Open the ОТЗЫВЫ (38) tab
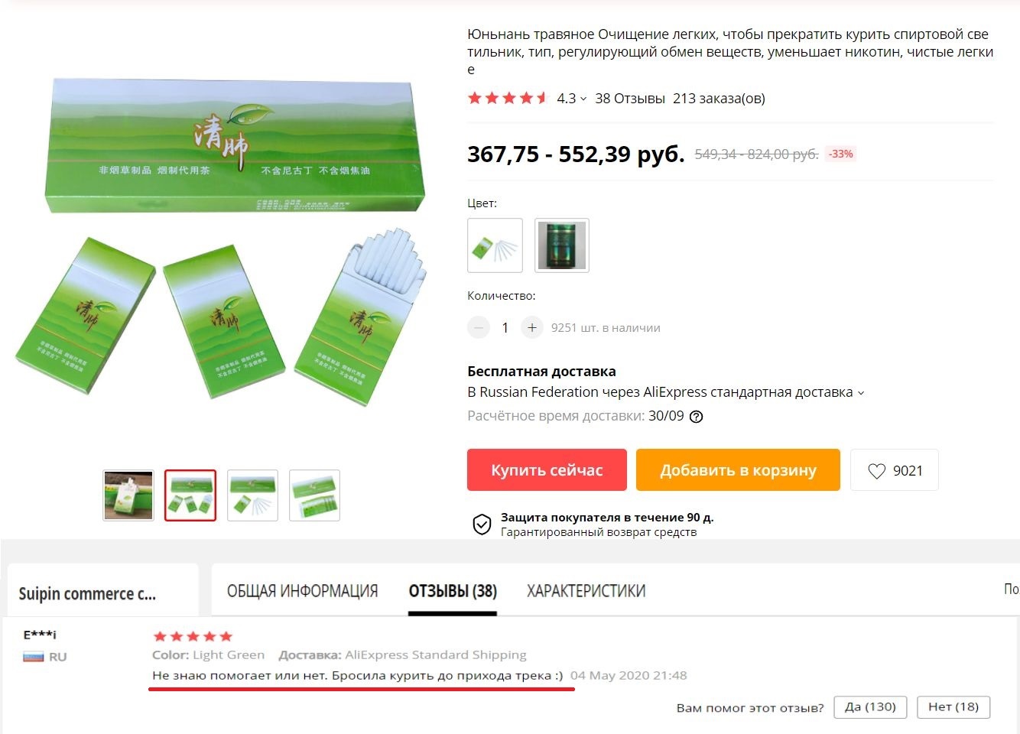1020x734 pixels. (453, 591)
